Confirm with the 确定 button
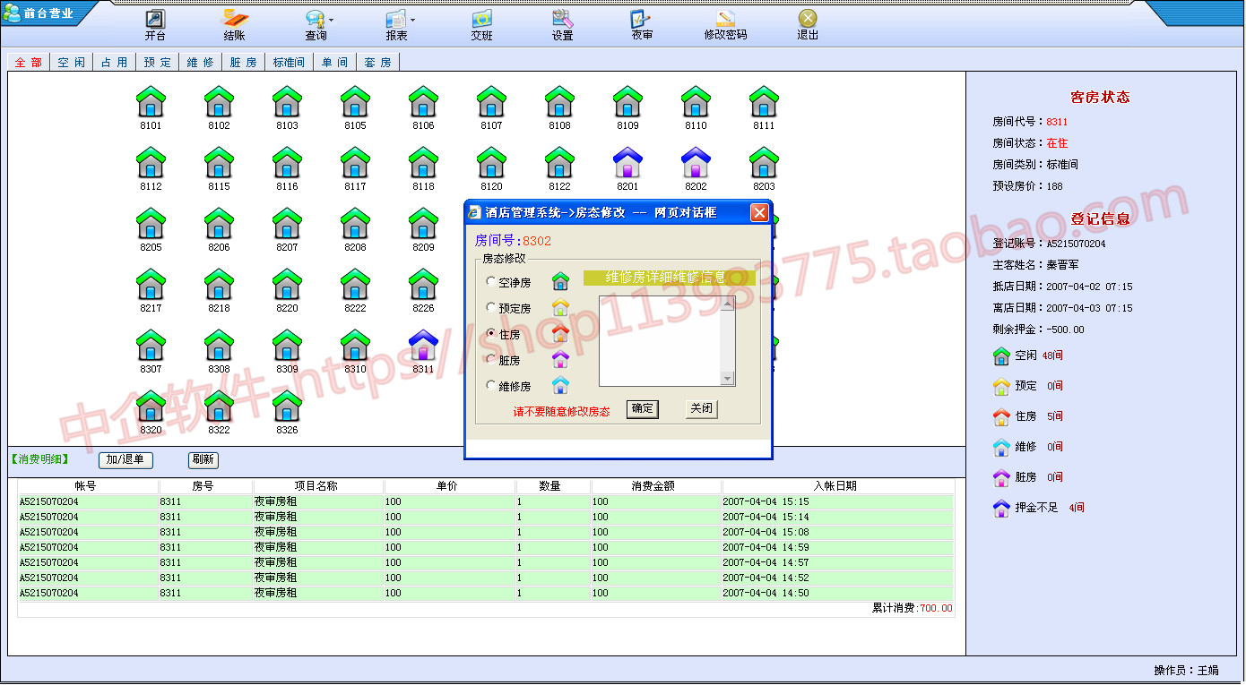Viewport: 1246px width, 685px height. click(643, 408)
